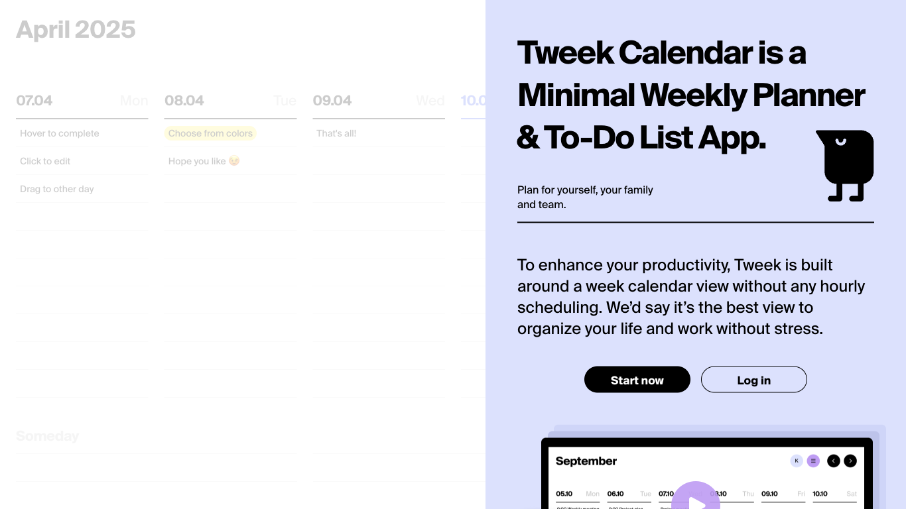
Task: Click the yellow 'Choose from colors' task
Action: point(210,133)
